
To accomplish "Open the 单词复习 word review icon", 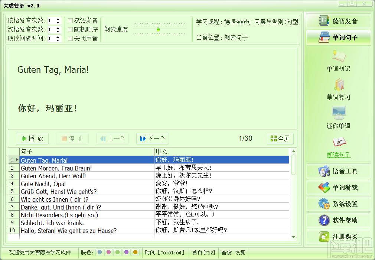I will tap(338, 85).
